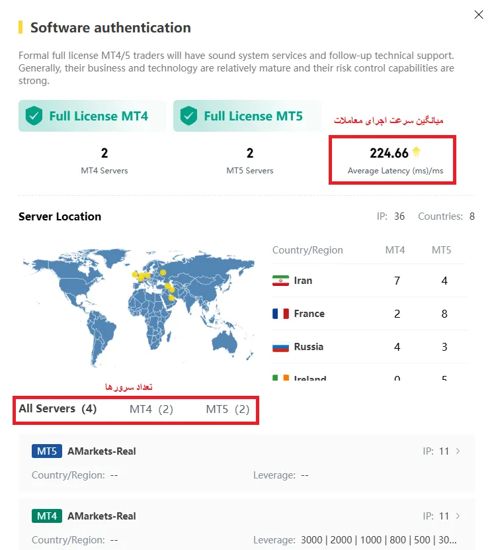Image resolution: width=494 pixels, height=550 pixels.
Task: Click the Full License MT5 badge label
Action: 253,116
